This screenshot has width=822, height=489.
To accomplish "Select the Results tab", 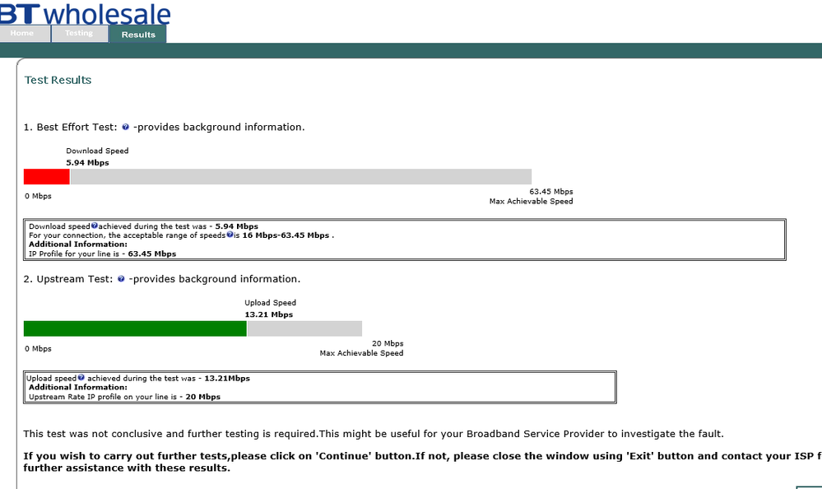I will point(138,35).
